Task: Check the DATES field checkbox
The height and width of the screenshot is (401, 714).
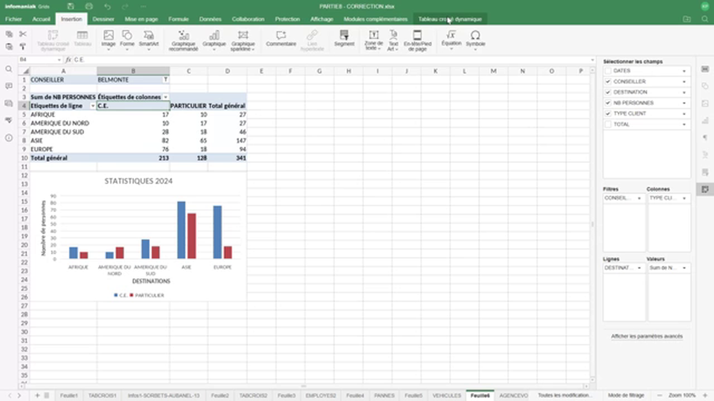Action: pyautogui.click(x=608, y=71)
